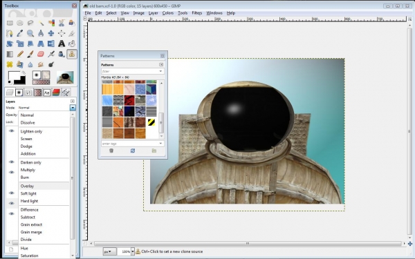The width and height of the screenshot is (415, 259).
Task: Select the yellow Heal tool
Action: click(10, 64)
